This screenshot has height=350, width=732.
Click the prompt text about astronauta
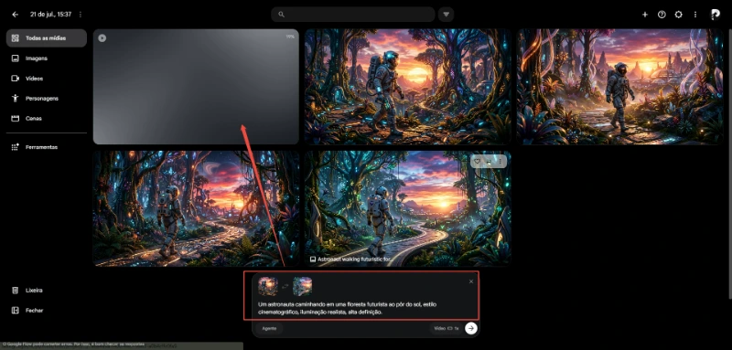[347, 309]
